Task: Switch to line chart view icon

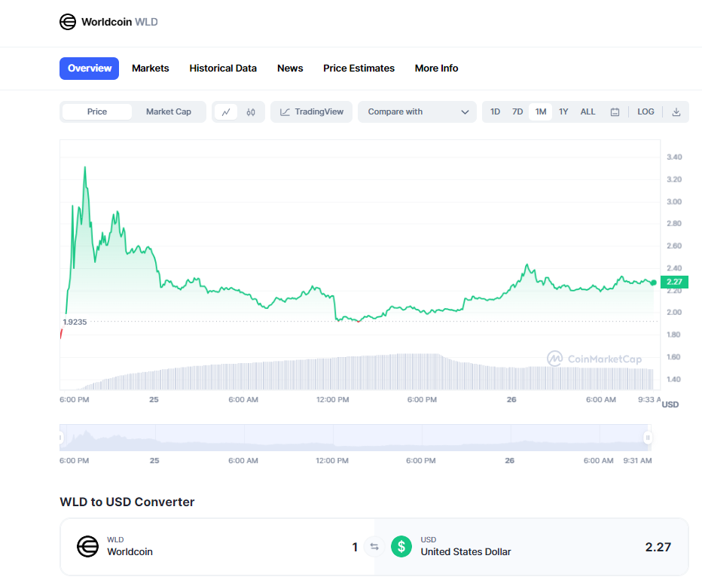Action: pyautogui.click(x=226, y=112)
